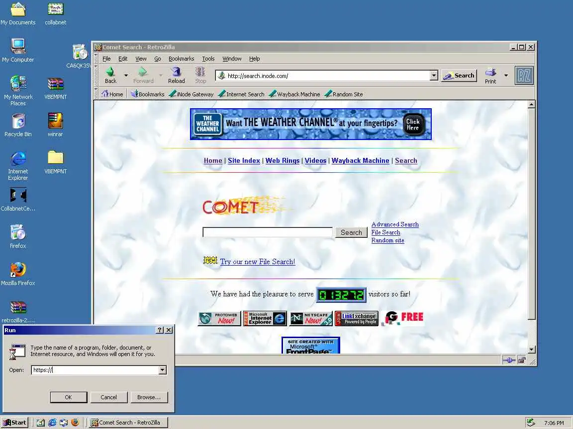Open the Go menu
The image size is (573, 429).
(x=158, y=59)
